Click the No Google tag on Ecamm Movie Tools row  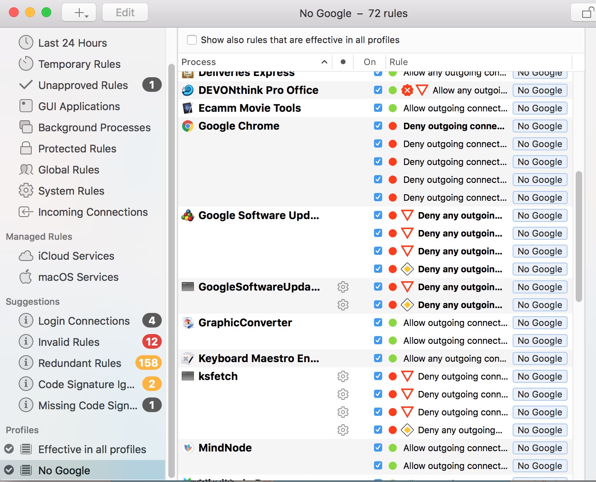[x=540, y=108]
